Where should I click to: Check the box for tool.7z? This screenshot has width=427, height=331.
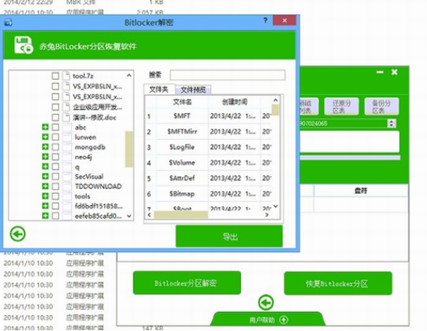55,76
